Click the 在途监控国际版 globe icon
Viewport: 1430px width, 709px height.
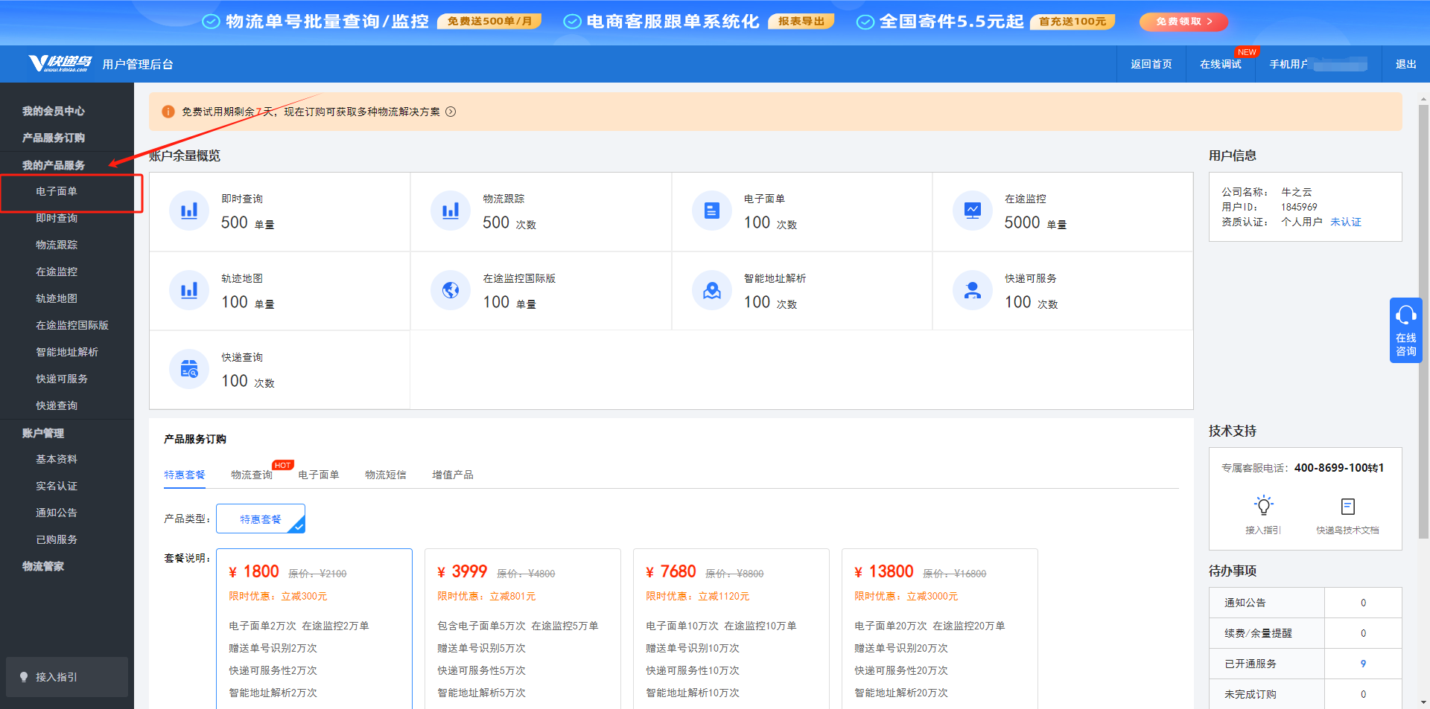click(450, 290)
